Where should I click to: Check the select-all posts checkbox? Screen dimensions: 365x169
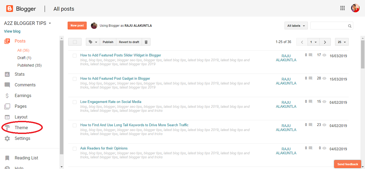(75, 42)
